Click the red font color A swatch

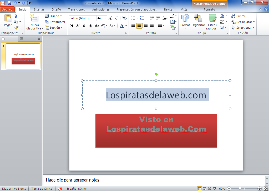coord(122,26)
